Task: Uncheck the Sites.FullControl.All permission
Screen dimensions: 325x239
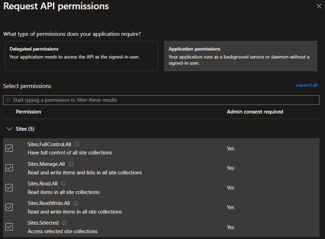Action: tap(9, 148)
